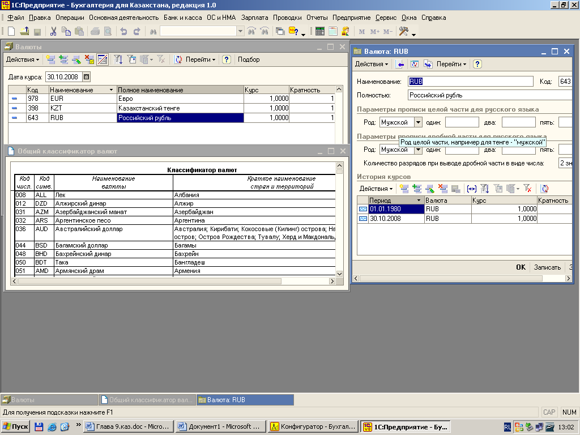Image resolution: width=580 pixels, height=435 pixels.
Task: Click refresh icon in Валюты toolbar
Action: 178,59
